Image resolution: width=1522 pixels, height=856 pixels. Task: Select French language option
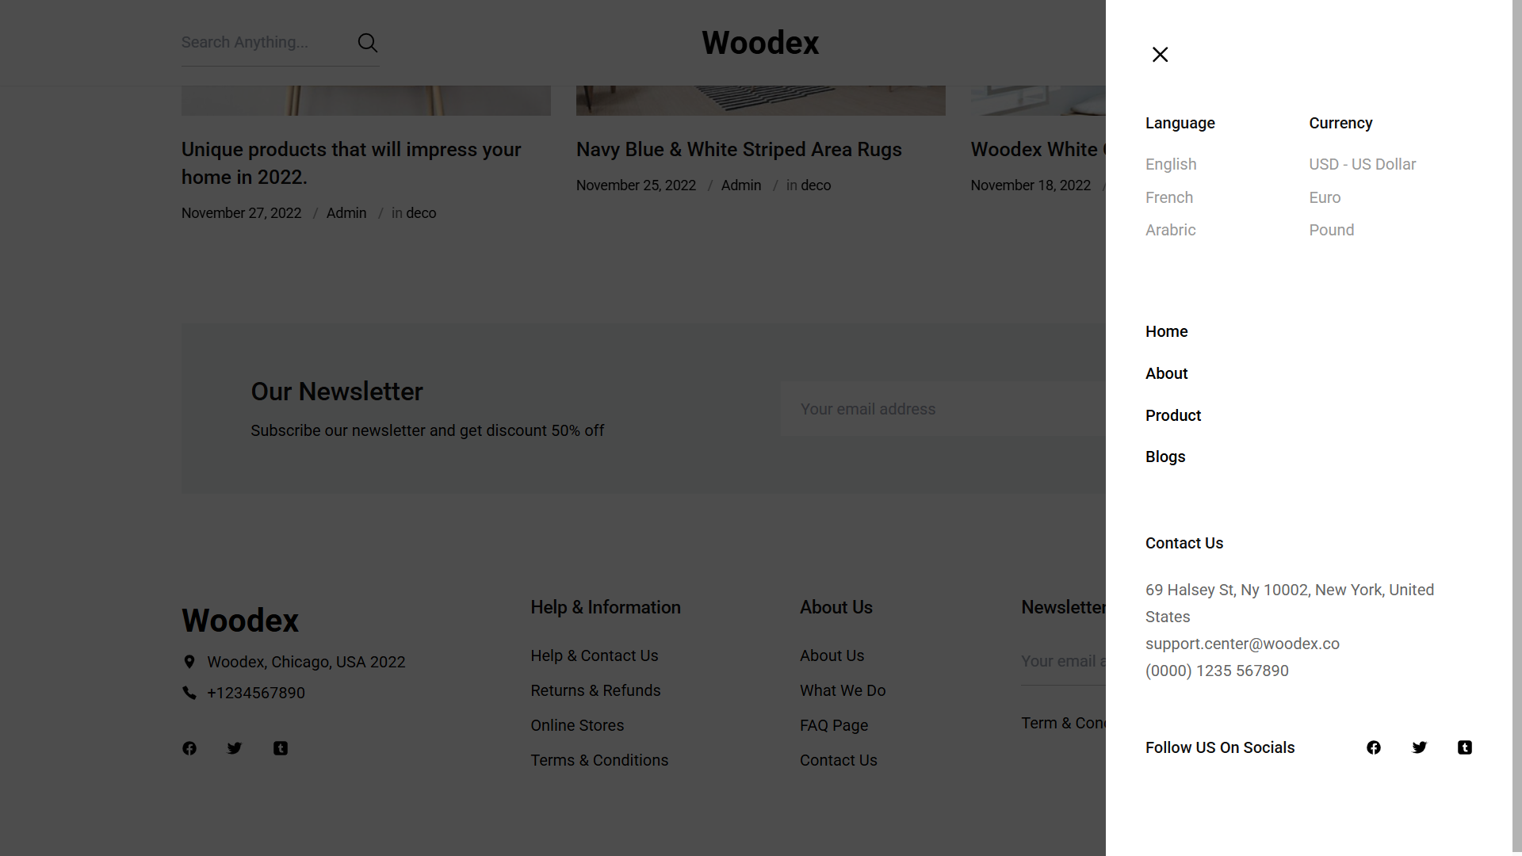1168,197
